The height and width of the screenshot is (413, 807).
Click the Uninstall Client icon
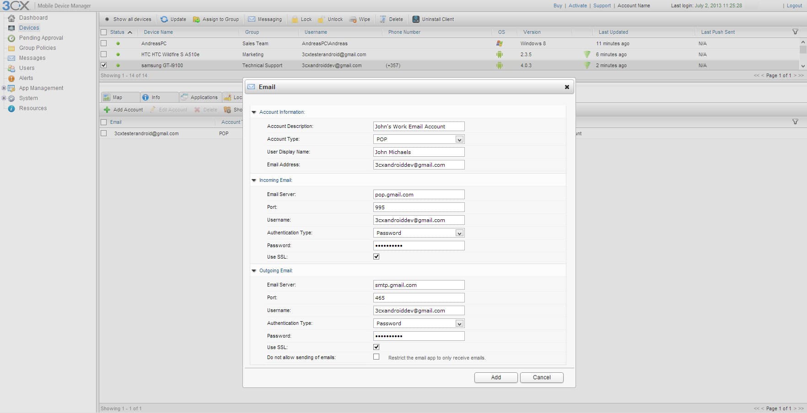[x=416, y=19]
